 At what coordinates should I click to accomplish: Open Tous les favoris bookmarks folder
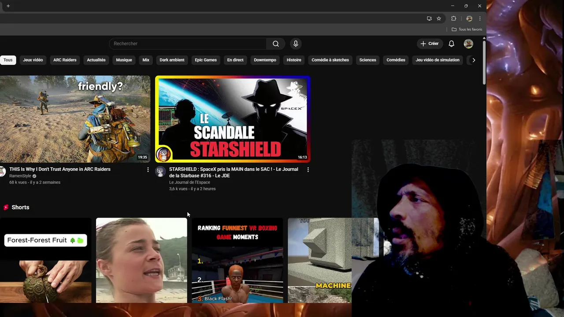tap(467, 29)
